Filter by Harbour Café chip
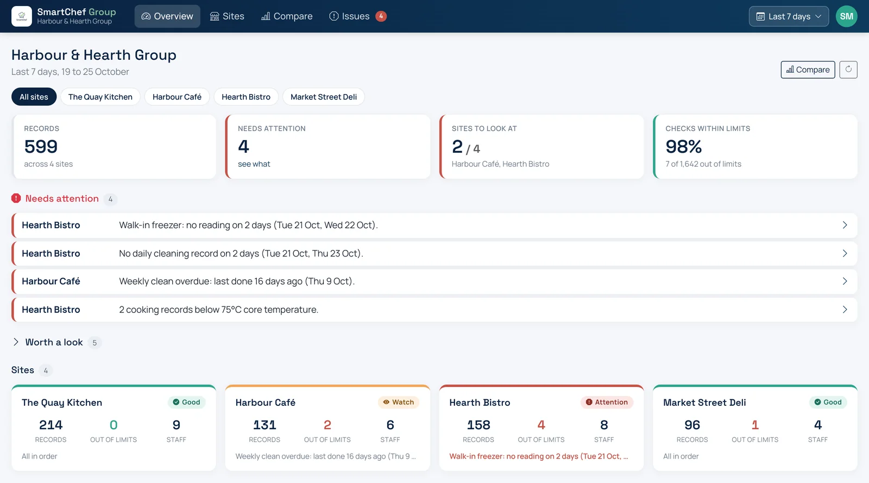The height and width of the screenshot is (483, 869). pyautogui.click(x=177, y=97)
